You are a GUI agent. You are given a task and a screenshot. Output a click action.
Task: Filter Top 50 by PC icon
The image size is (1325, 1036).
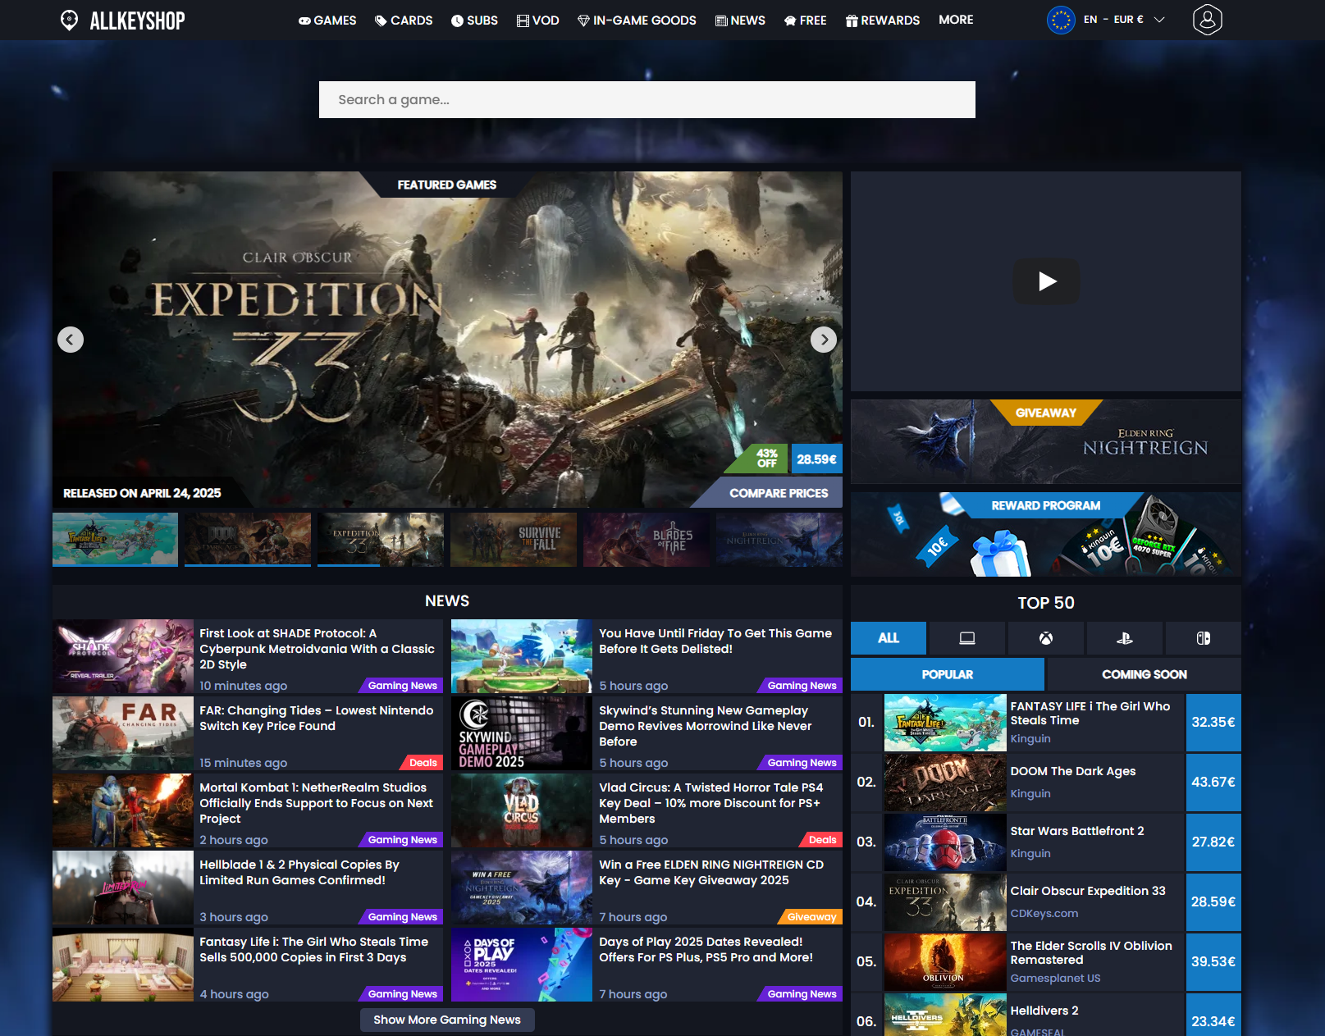tap(967, 638)
